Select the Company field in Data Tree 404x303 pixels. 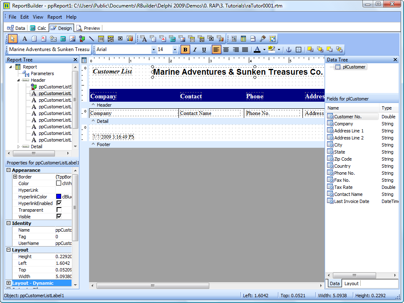343,124
